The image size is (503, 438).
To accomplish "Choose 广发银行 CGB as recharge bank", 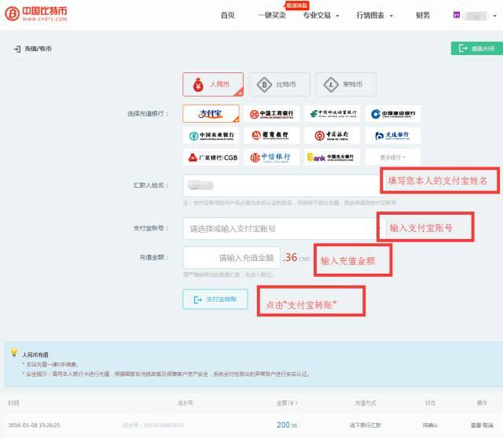I will coord(211,157).
